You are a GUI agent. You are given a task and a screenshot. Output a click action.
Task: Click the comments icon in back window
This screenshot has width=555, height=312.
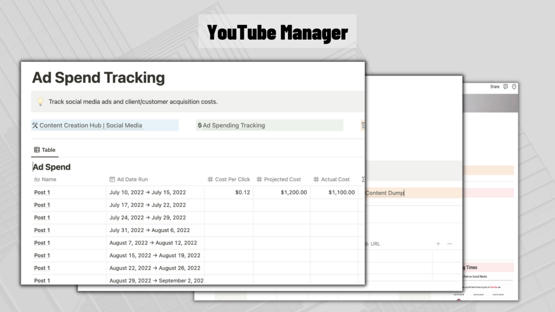pyautogui.click(x=505, y=87)
